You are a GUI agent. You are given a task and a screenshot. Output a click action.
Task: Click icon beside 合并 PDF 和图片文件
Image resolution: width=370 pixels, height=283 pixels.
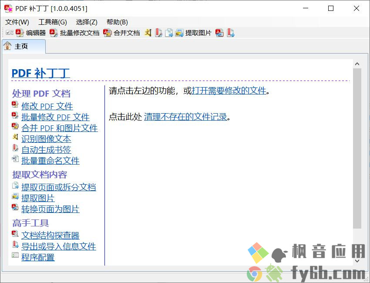pos(15,126)
